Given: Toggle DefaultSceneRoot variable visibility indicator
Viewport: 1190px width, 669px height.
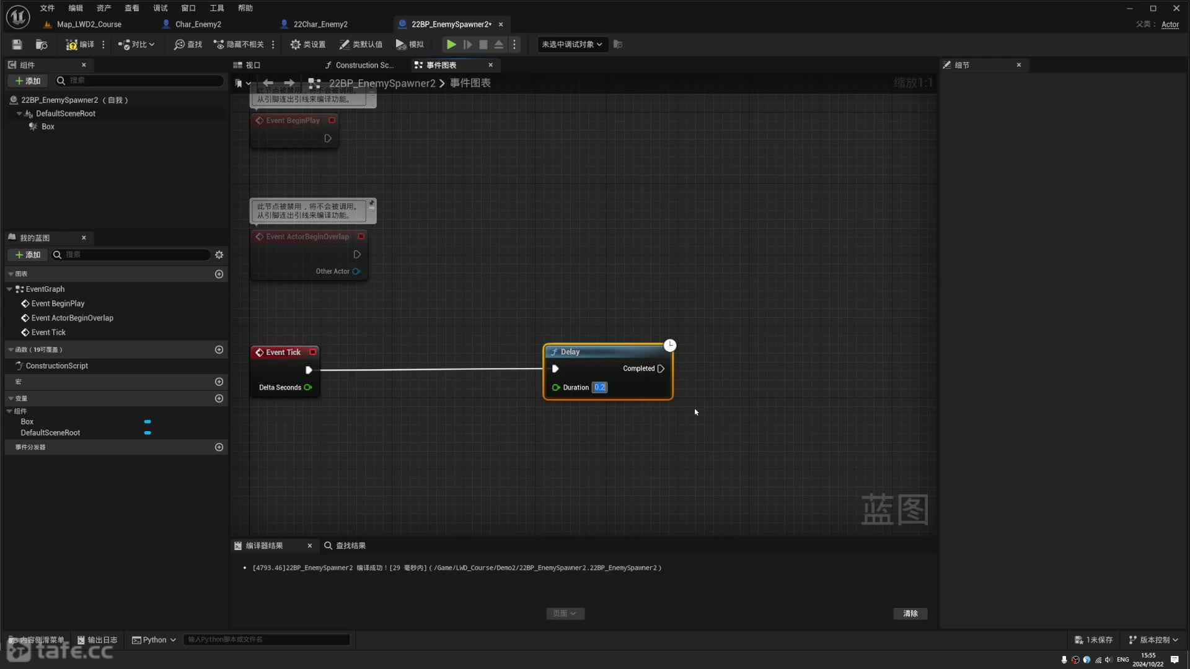Looking at the screenshot, I should (x=148, y=433).
